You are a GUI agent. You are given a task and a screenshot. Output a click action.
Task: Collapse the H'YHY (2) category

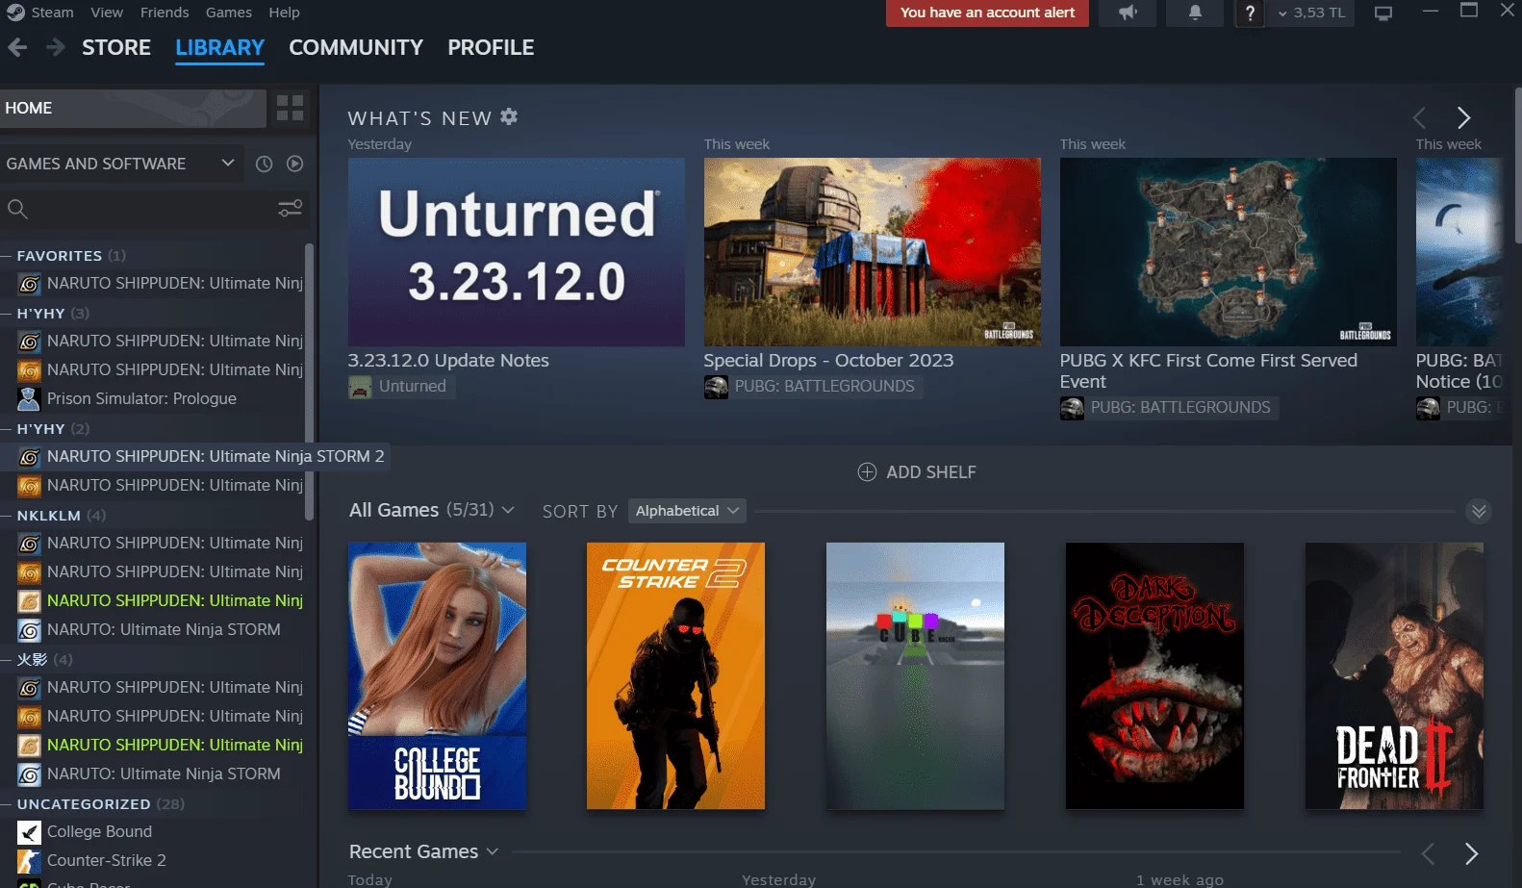point(7,429)
